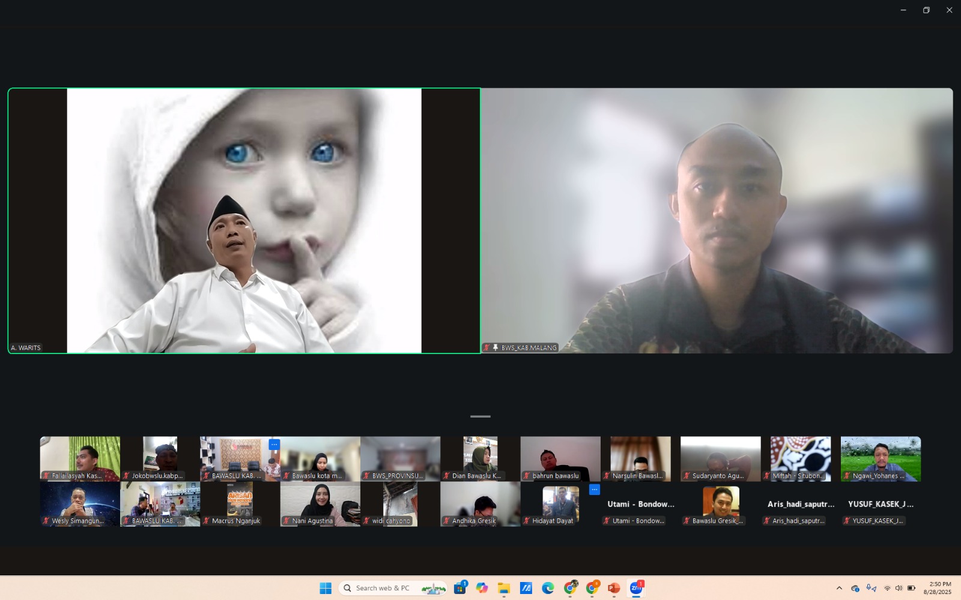The image size is (961, 600).
Task: Click the YUSUF_KASEK_J participant name tile
Action: [881, 505]
